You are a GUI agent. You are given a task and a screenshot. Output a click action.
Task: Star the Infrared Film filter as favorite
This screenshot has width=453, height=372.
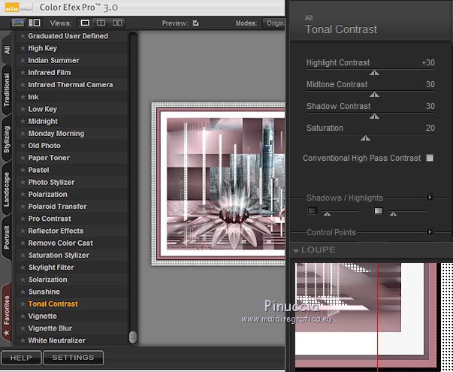[x=23, y=73]
